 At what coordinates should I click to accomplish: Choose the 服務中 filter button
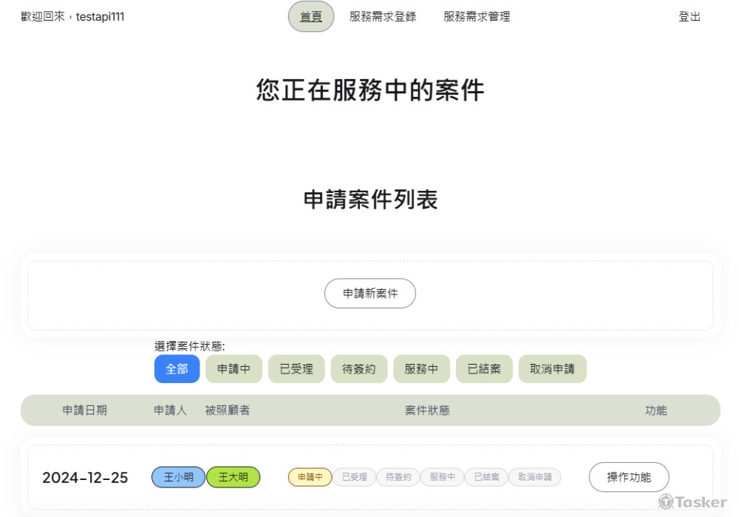click(x=421, y=369)
